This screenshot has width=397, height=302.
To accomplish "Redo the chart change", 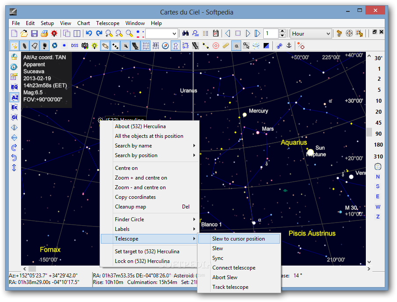I will click(x=99, y=33).
